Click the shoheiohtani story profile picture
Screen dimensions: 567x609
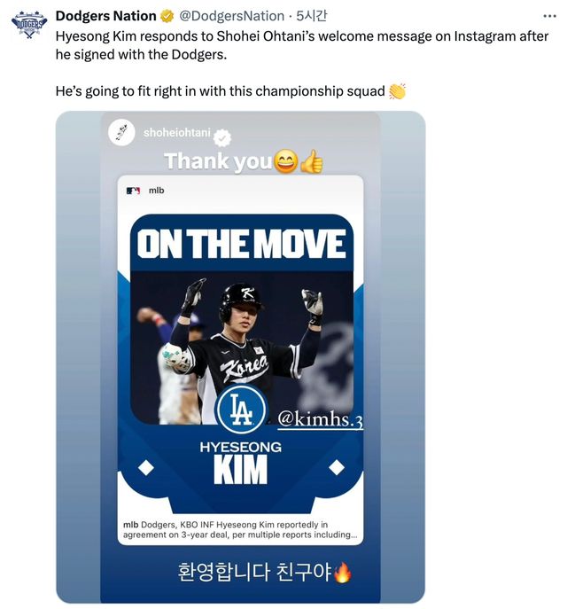point(121,132)
